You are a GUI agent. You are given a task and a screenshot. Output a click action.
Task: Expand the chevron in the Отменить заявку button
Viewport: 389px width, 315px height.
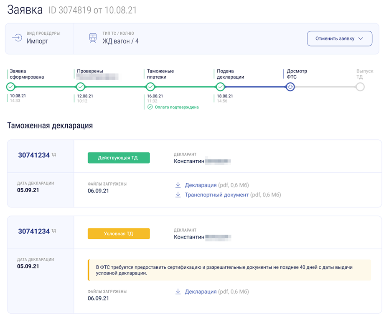[361, 38]
